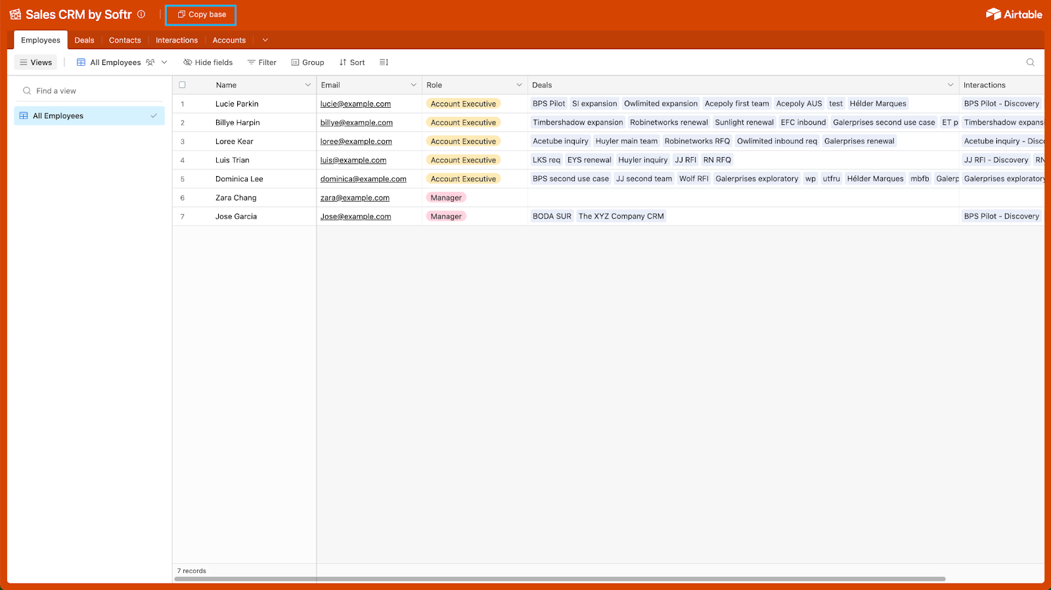Click The XYZ Company CRM deal chip
The width and height of the screenshot is (1051, 590).
pyautogui.click(x=621, y=216)
